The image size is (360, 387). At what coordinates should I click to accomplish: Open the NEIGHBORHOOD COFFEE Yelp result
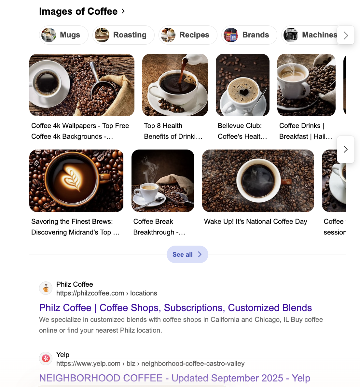point(174,378)
